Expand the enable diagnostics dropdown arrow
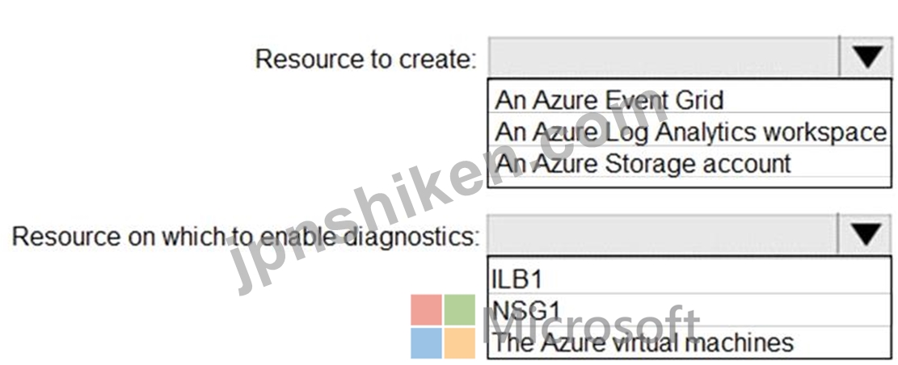The height and width of the screenshot is (365, 898). (866, 234)
